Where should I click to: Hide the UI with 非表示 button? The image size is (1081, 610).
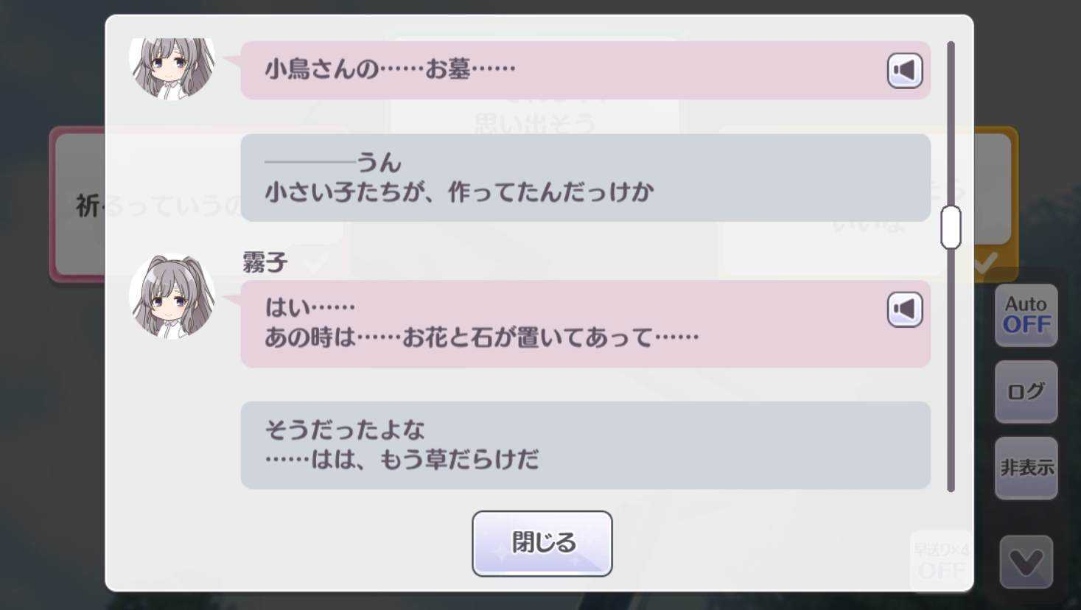[1026, 468]
